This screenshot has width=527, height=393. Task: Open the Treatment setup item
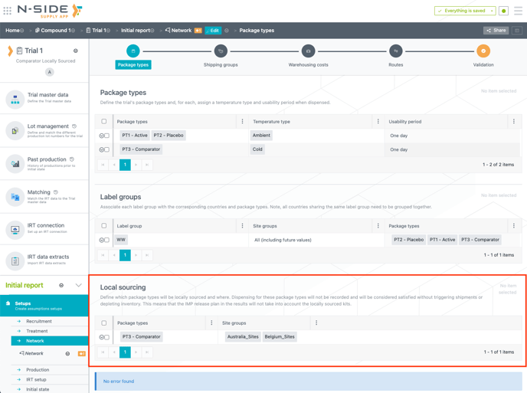[x=37, y=331]
